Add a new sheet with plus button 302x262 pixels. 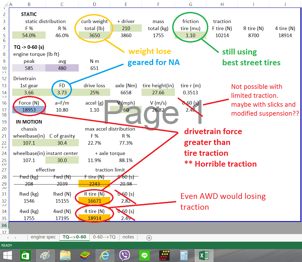tap(149, 238)
